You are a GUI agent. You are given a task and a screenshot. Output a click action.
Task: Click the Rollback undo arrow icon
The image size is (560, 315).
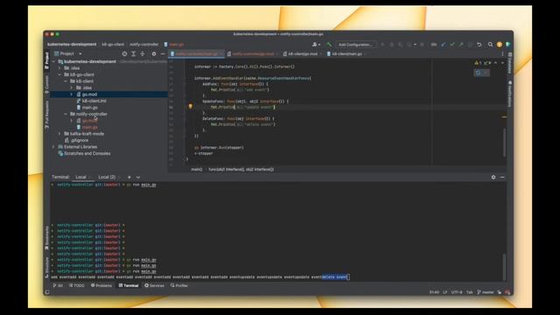(479, 45)
